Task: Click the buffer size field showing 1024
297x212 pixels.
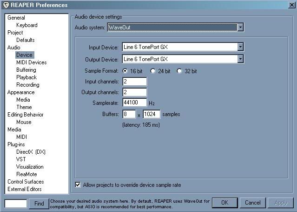Action: point(152,114)
